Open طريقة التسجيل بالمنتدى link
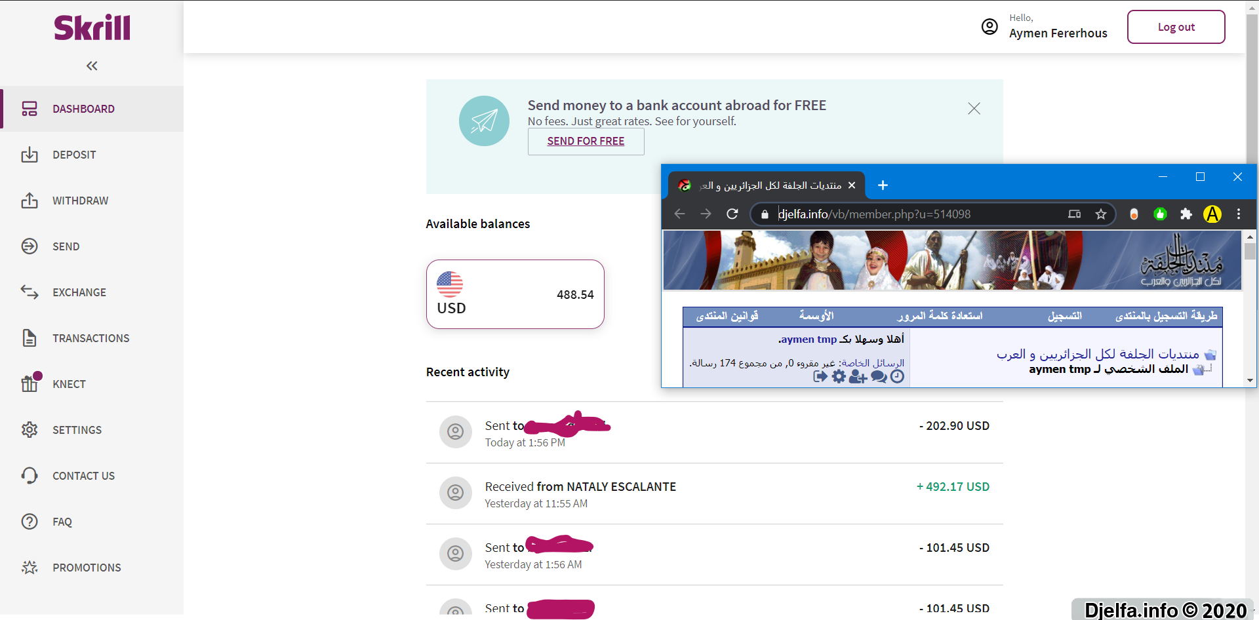 (x=1167, y=316)
